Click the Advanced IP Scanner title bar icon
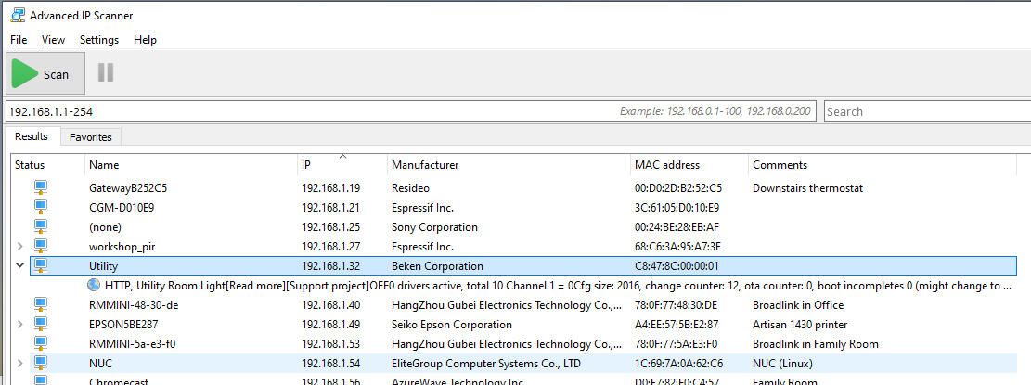 (17, 15)
